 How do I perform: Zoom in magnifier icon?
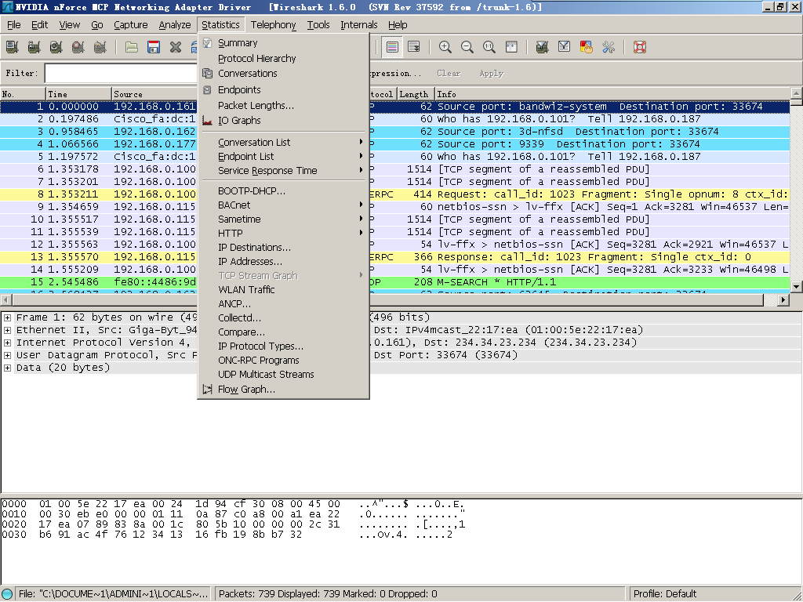tap(445, 47)
